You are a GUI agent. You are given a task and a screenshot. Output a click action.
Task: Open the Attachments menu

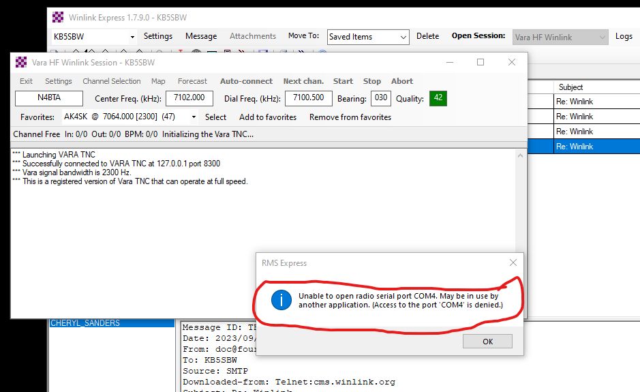[x=253, y=36]
